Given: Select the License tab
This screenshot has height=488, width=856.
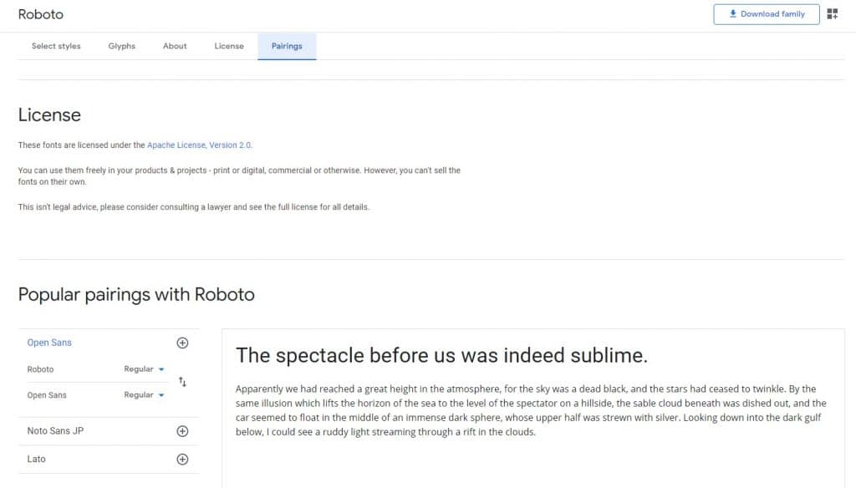Looking at the screenshot, I should coord(229,46).
